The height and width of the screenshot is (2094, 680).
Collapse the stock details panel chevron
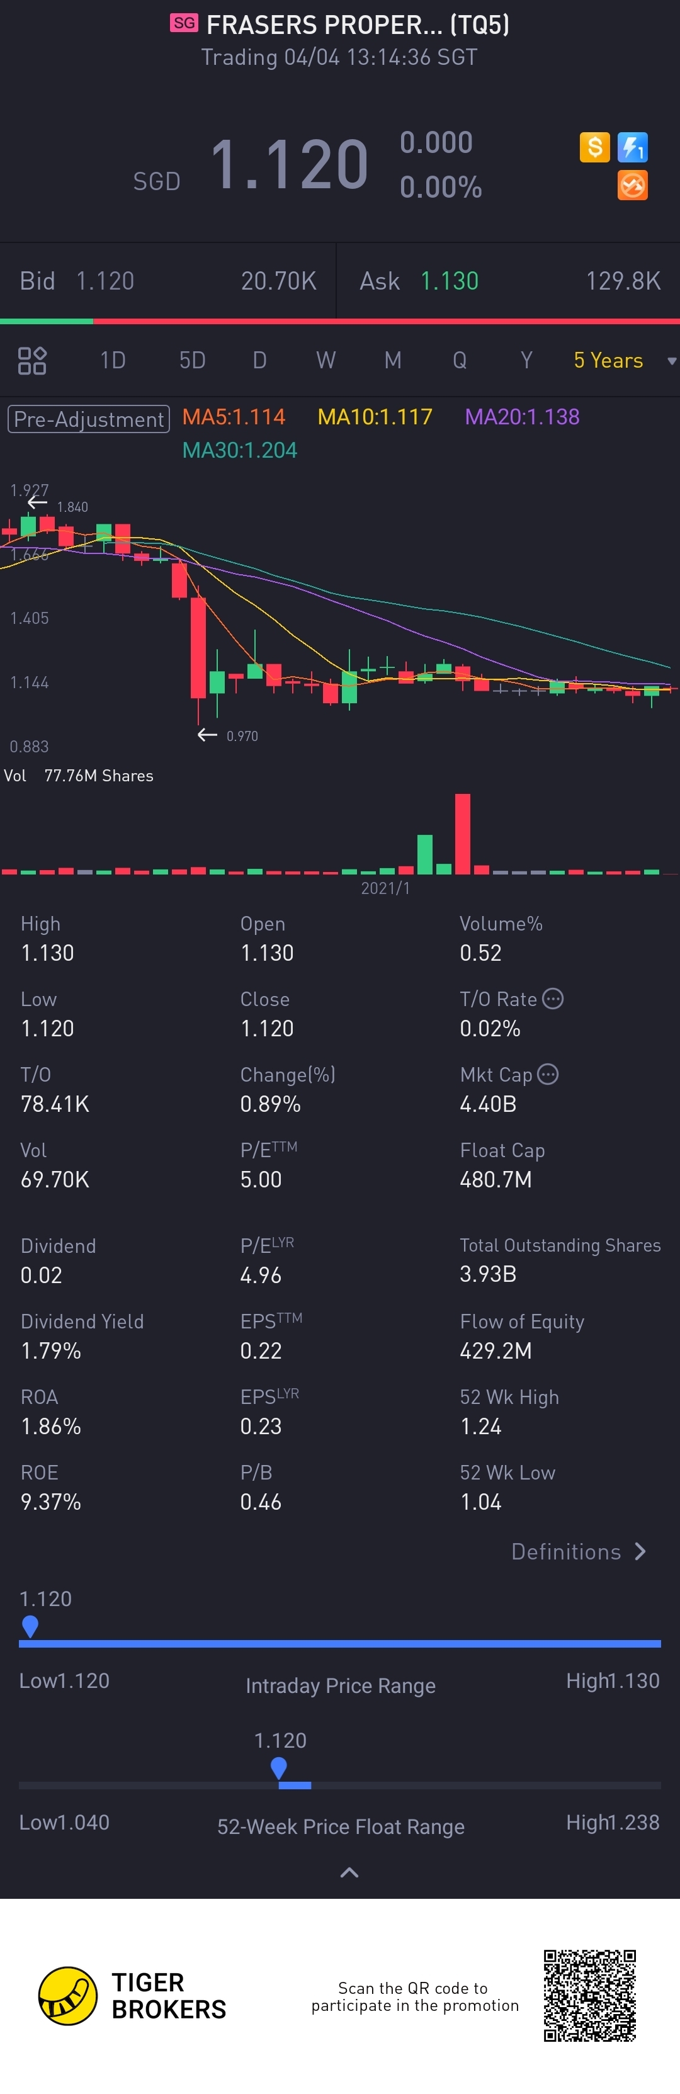tap(349, 1872)
